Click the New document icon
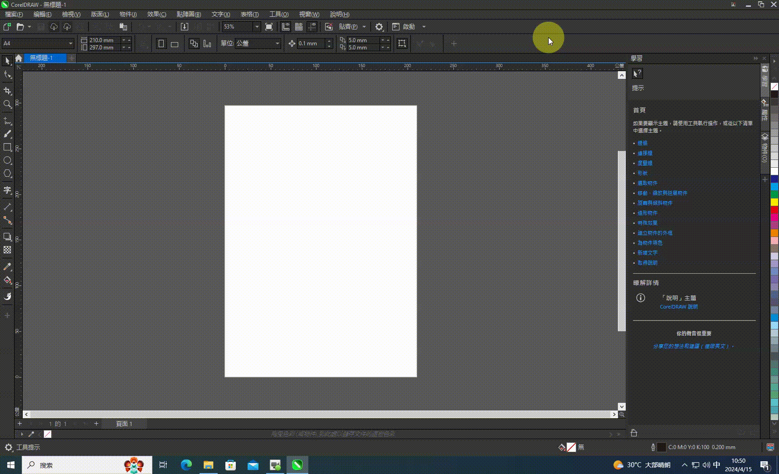The width and height of the screenshot is (779, 474). (x=7, y=27)
